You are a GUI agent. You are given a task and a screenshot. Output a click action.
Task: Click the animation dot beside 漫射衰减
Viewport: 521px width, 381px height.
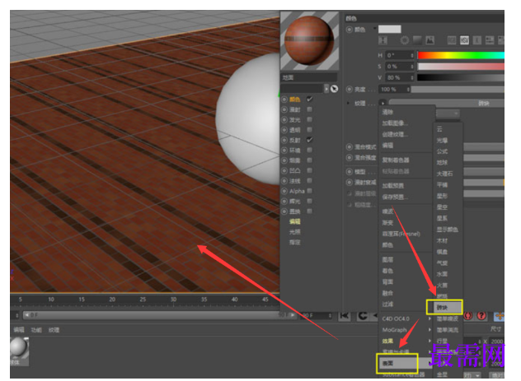(x=350, y=182)
